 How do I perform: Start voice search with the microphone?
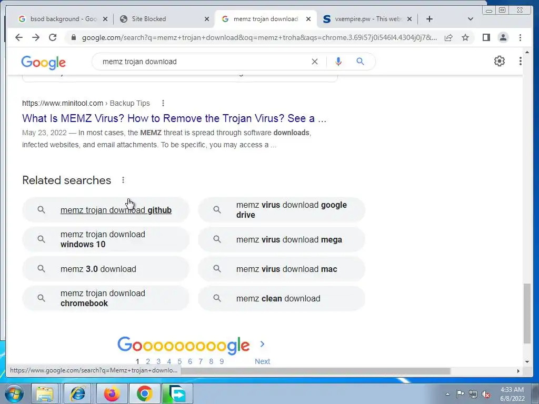pyautogui.click(x=338, y=62)
